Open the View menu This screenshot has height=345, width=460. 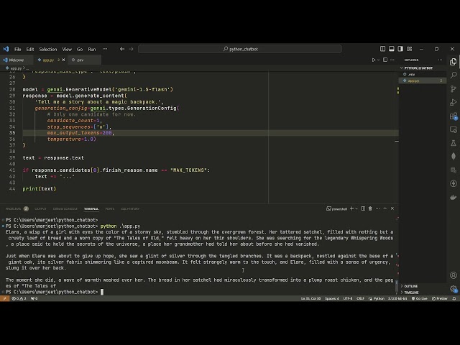point(67,50)
